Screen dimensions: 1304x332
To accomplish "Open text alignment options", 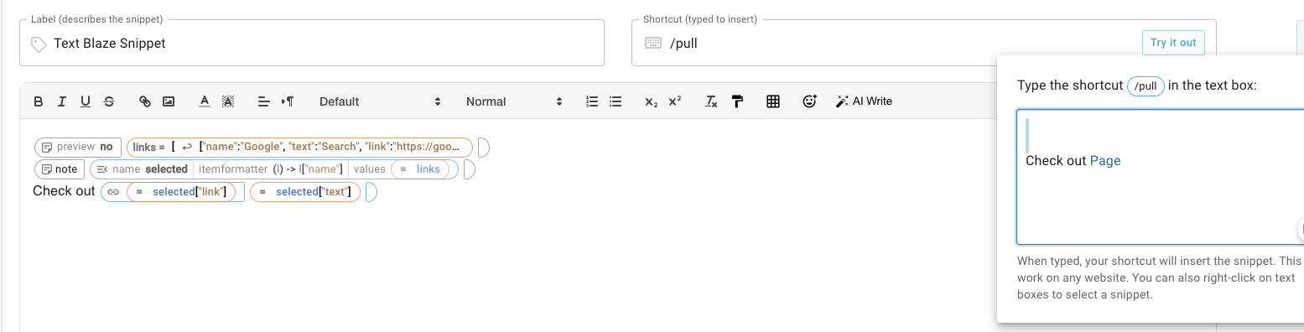I will (263, 101).
